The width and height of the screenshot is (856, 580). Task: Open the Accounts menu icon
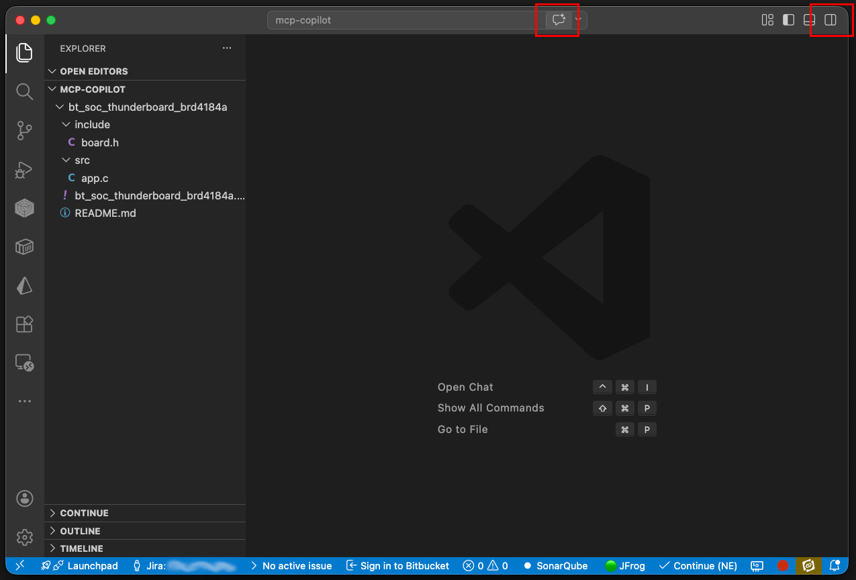coord(25,498)
